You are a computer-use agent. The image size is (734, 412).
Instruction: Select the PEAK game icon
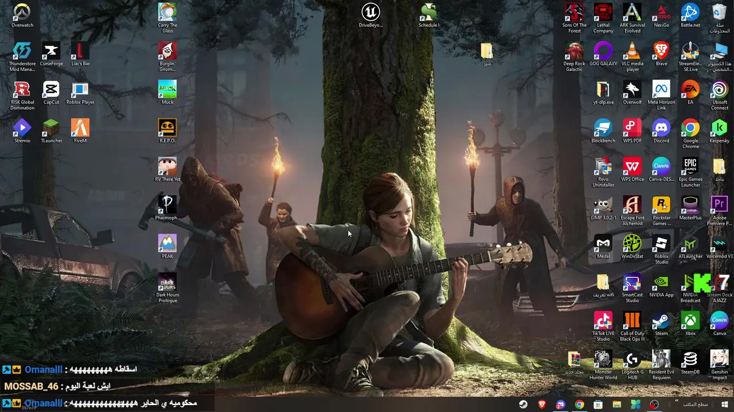pyautogui.click(x=167, y=247)
